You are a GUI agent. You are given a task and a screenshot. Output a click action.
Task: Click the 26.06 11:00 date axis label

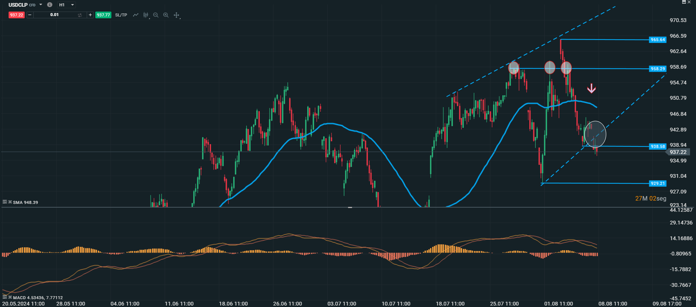(x=287, y=304)
